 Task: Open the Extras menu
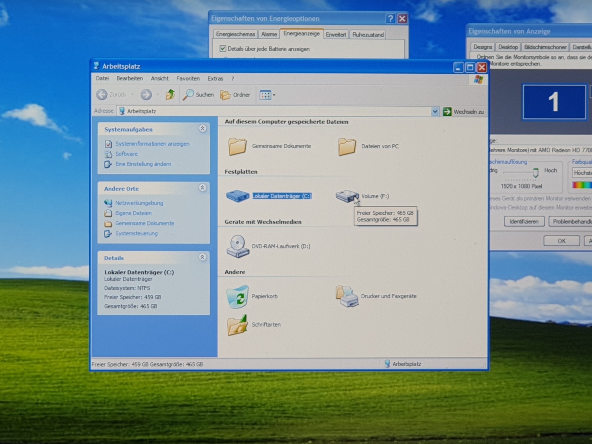pos(215,78)
